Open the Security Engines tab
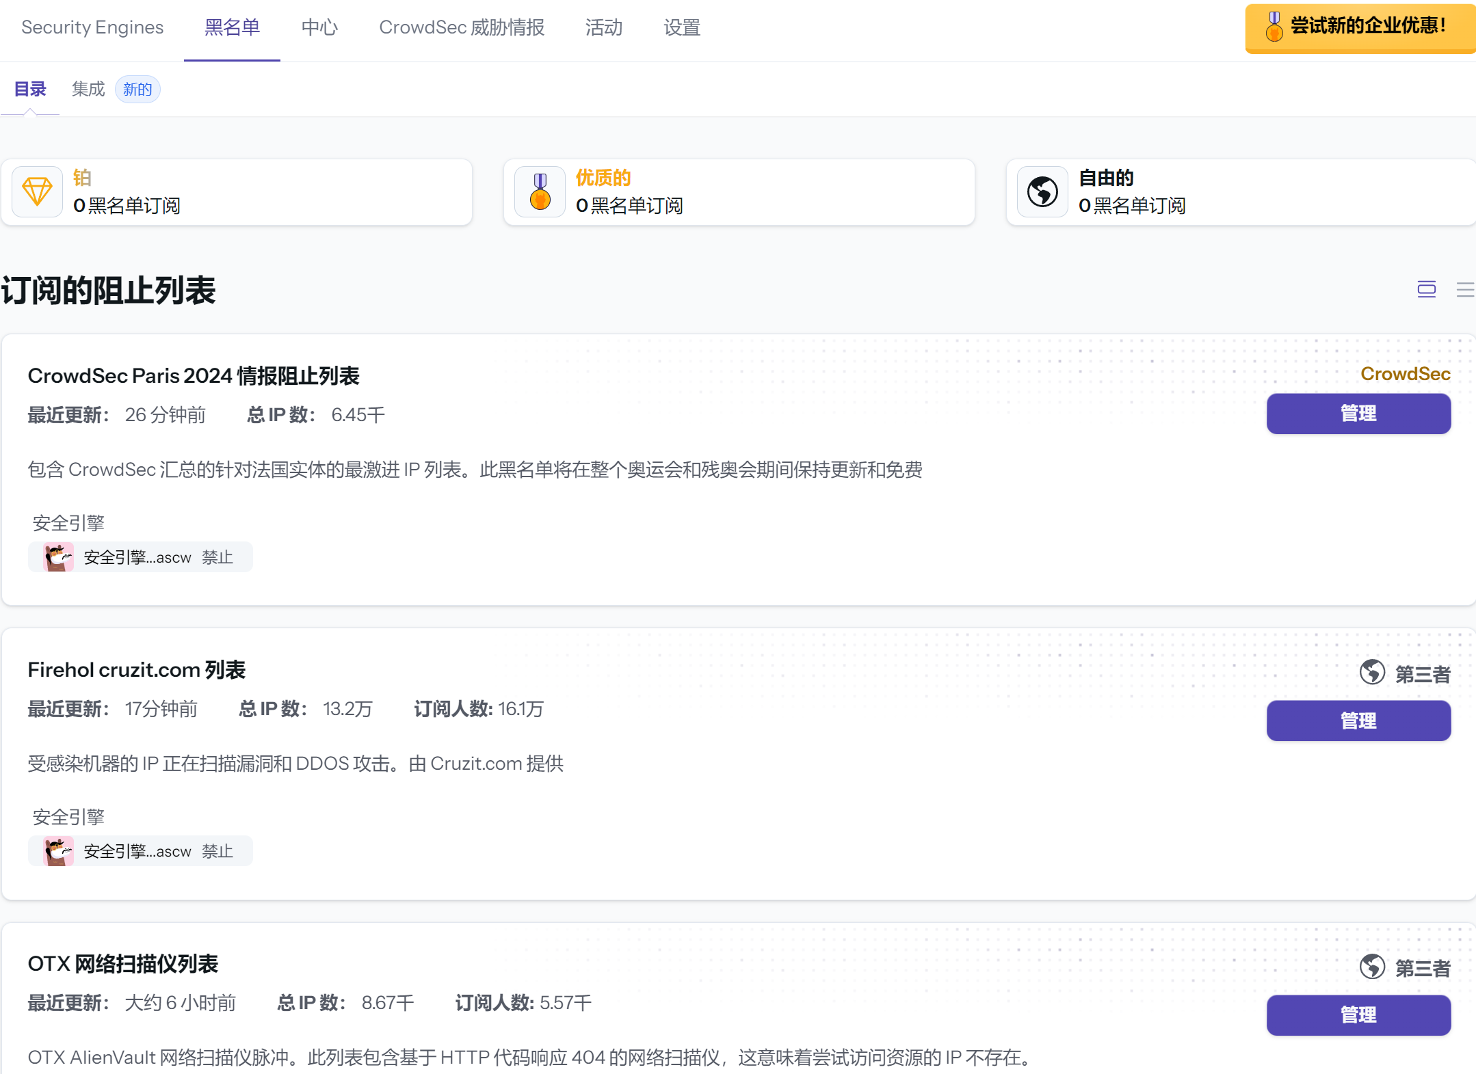The width and height of the screenshot is (1476, 1074). click(x=92, y=27)
